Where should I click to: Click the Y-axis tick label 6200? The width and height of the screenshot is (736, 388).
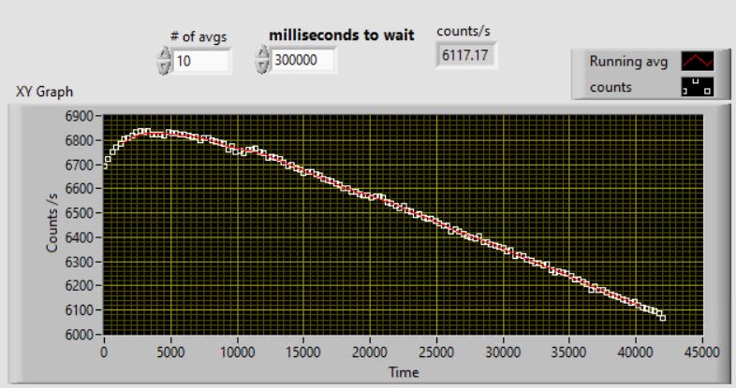[x=81, y=285]
